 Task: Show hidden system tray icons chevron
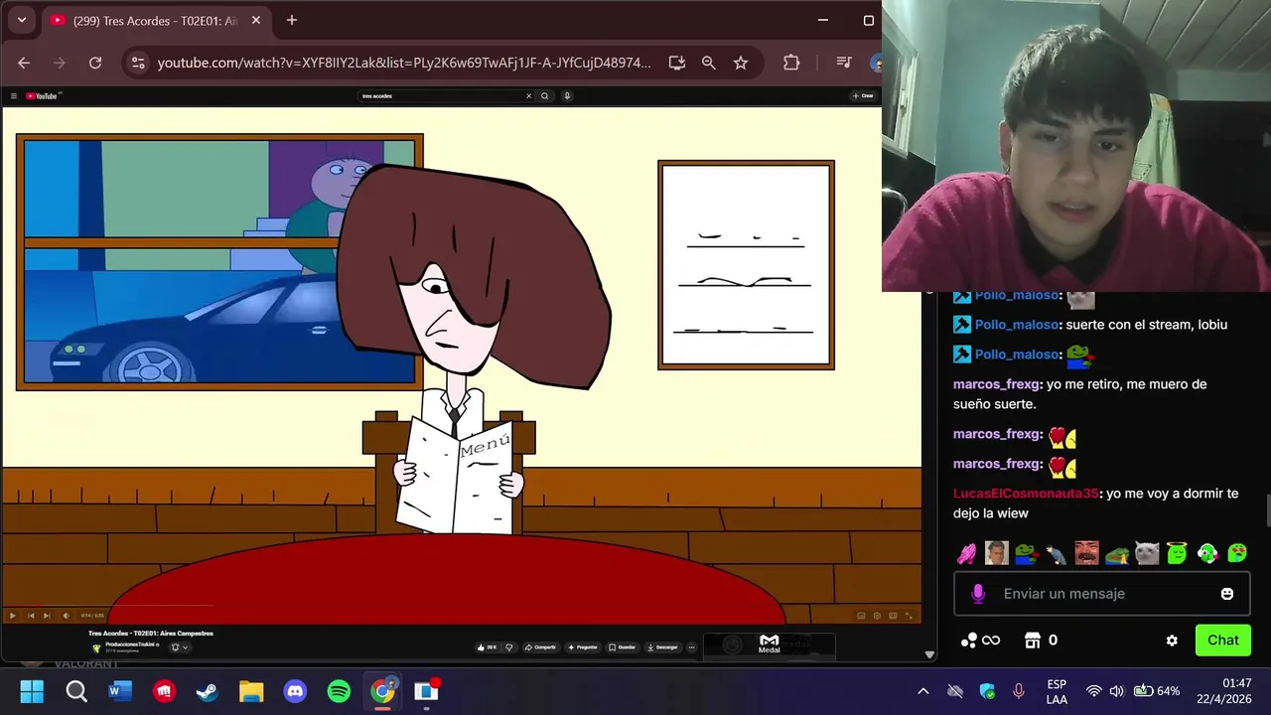[x=923, y=691]
